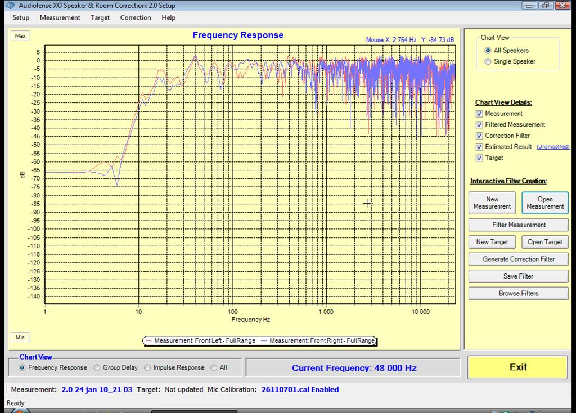Click the Open Measurement button
Screen dimensions: 576x413
coord(545,203)
